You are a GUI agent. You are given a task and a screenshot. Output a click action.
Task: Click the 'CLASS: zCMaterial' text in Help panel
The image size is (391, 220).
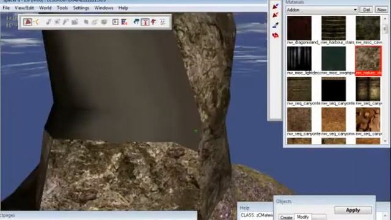pos(257,215)
